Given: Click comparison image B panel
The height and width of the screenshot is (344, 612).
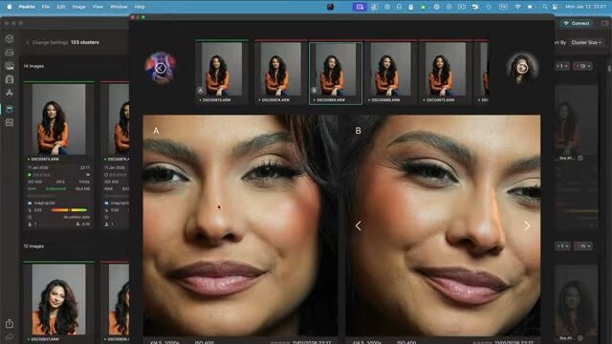Looking at the screenshot, I should point(443,226).
